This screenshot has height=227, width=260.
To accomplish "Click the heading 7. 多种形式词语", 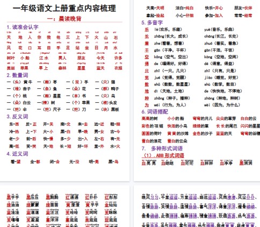I will [162, 148].
